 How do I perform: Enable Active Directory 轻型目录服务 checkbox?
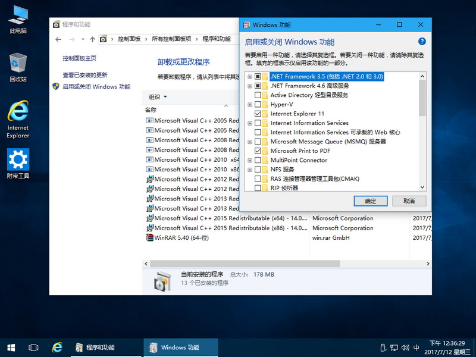258,95
